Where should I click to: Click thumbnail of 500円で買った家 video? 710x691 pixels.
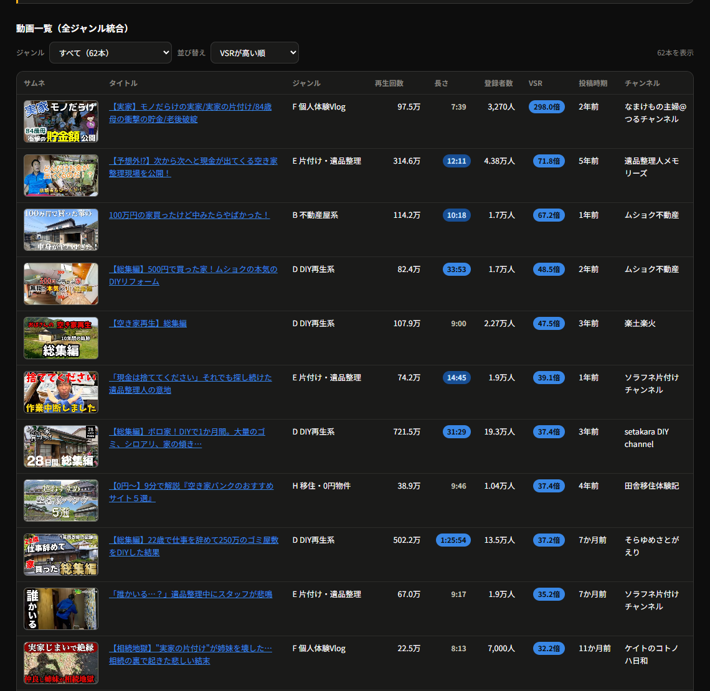(61, 284)
